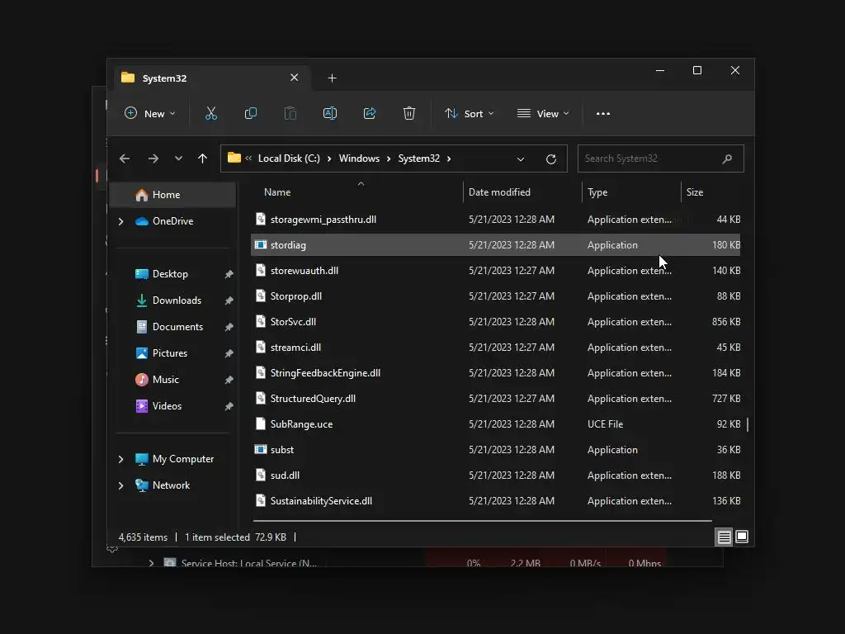
Task: Click the Cut scissors icon
Action: tap(210, 114)
